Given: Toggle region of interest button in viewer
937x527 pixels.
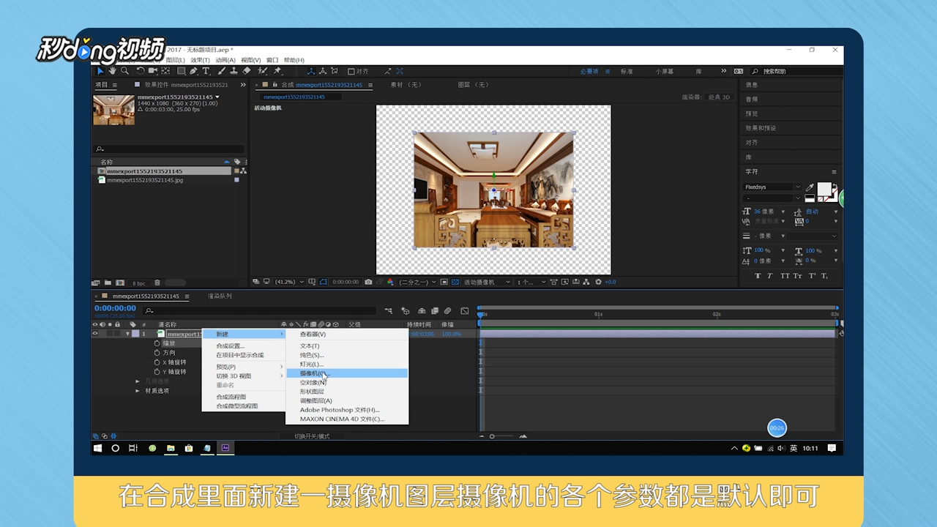Looking at the screenshot, I should click(x=444, y=282).
